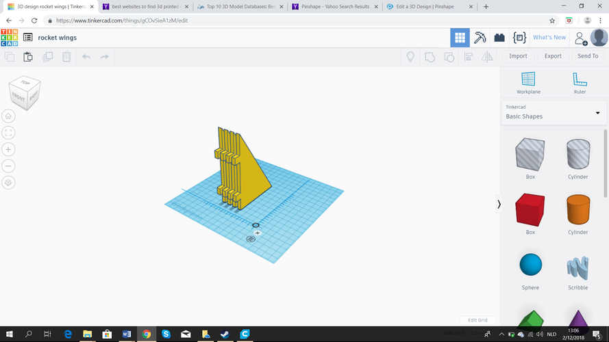The width and height of the screenshot is (609, 342).
Task: Switch to the best websites 3d printed tab
Action: pyautogui.click(x=145, y=7)
